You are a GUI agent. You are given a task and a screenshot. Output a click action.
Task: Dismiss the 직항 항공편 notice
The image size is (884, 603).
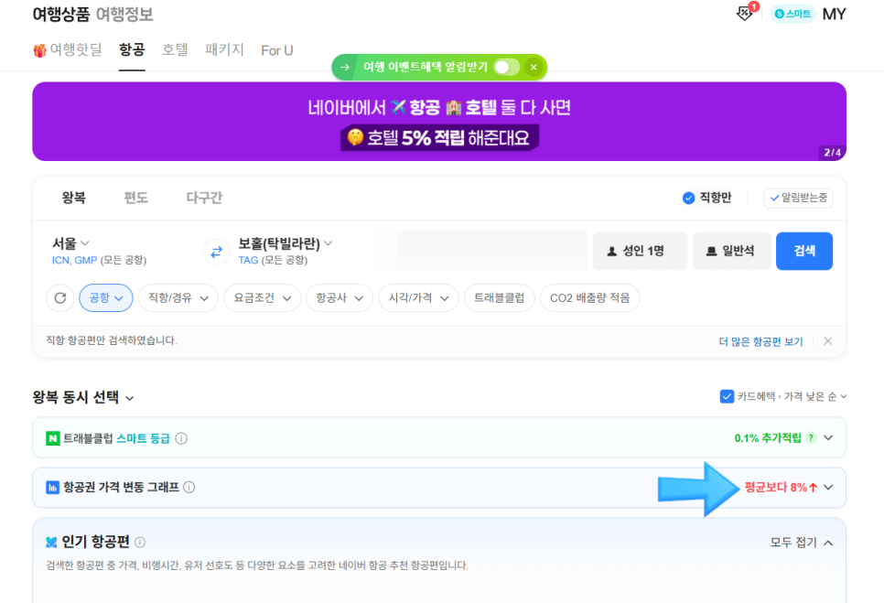coord(827,341)
